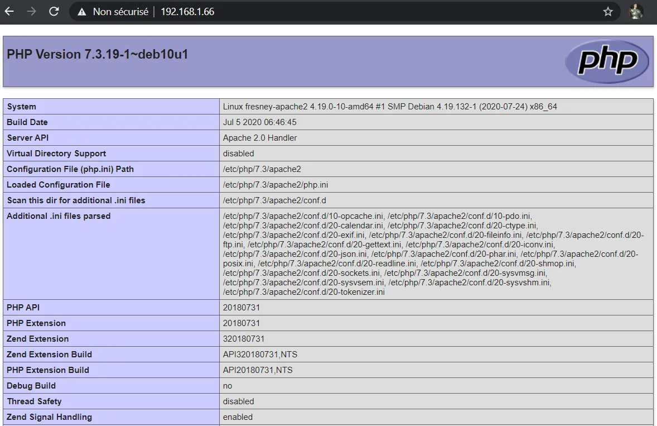Select the 'Zend Extension Build' label

click(x=49, y=355)
